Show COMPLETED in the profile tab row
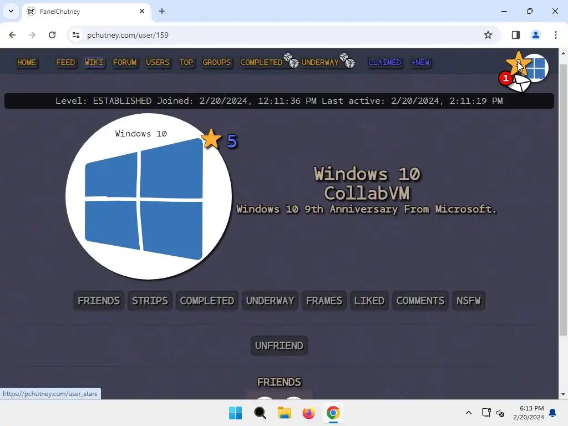This screenshot has width=568, height=426. [x=207, y=301]
